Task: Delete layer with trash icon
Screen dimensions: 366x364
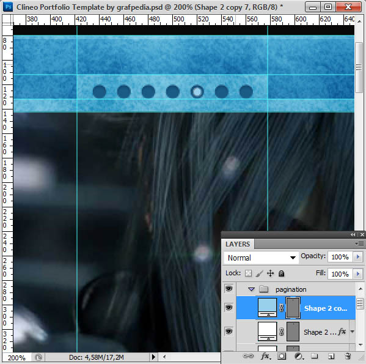Action: [x=348, y=356]
